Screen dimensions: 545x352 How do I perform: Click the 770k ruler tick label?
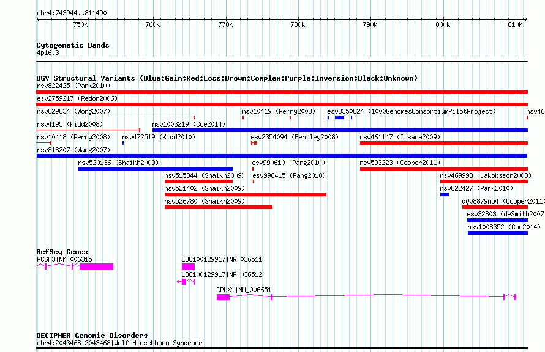tap(225, 24)
